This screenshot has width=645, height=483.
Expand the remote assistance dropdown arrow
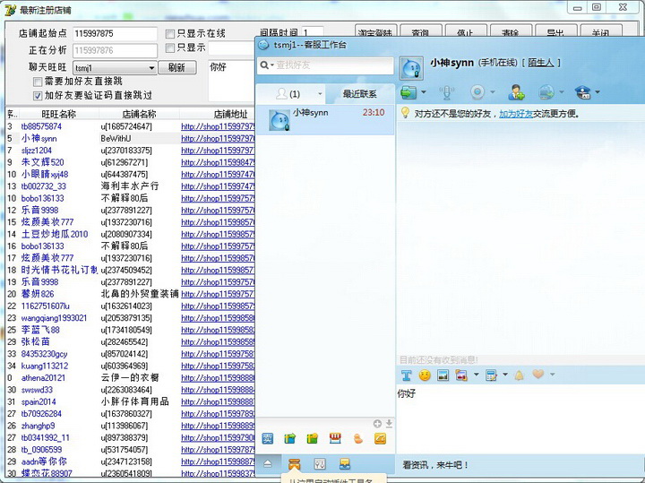tap(562, 92)
